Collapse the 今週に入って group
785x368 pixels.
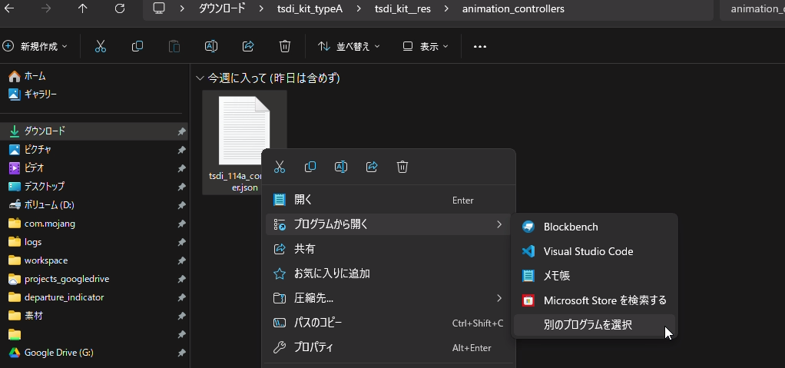pyautogui.click(x=200, y=78)
